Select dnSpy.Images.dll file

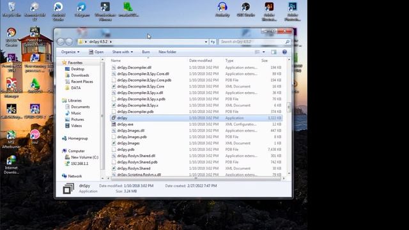click(x=130, y=130)
